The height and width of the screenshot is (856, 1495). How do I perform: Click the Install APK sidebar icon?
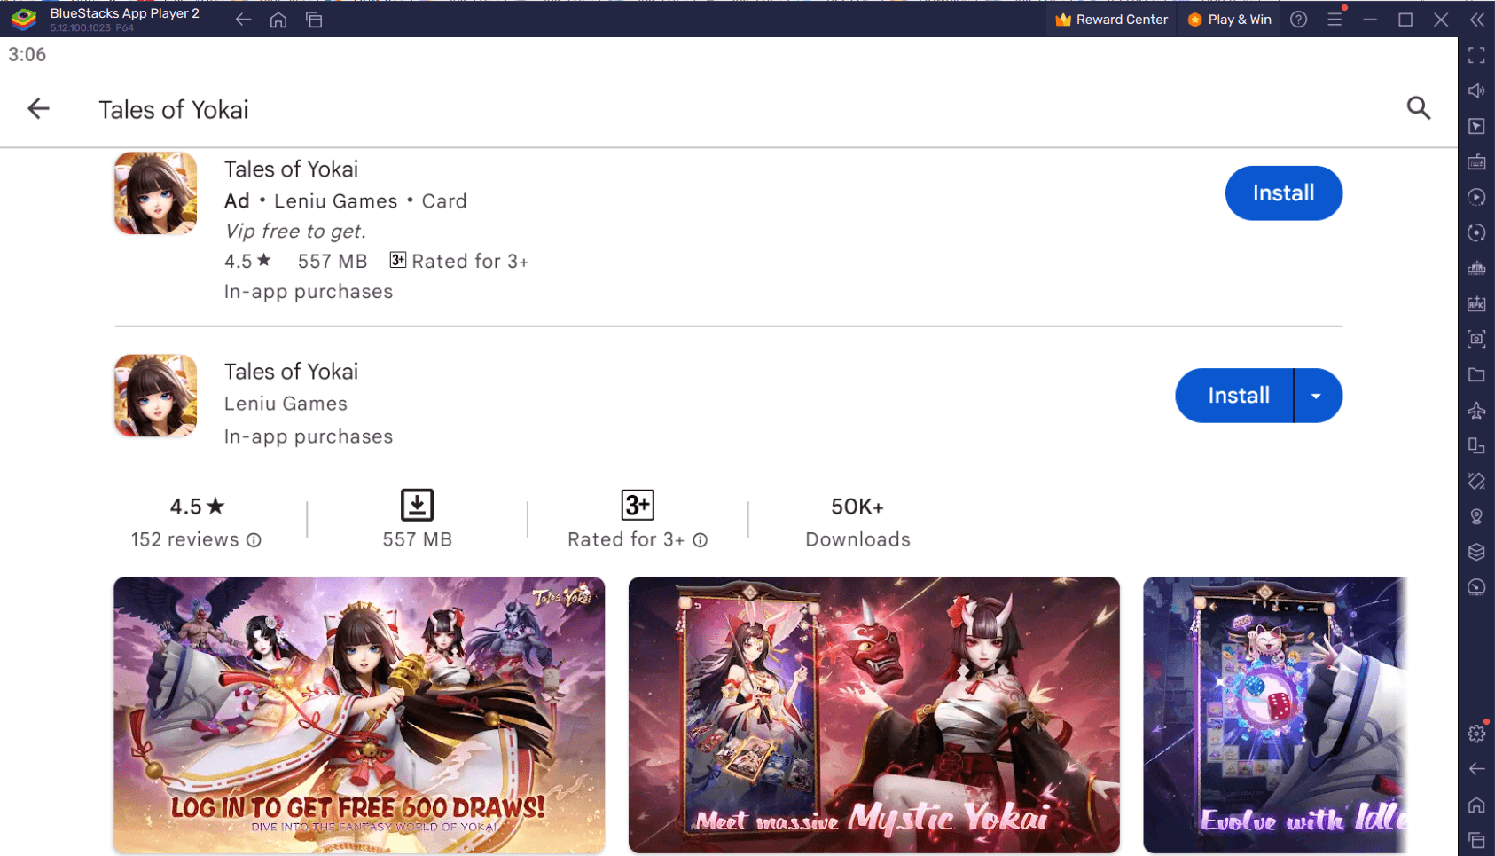[1476, 303]
